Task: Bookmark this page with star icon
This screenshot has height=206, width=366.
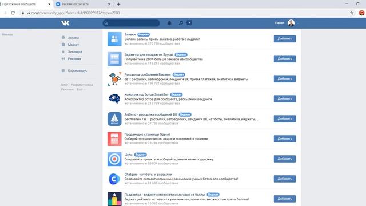Action: [352, 13]
